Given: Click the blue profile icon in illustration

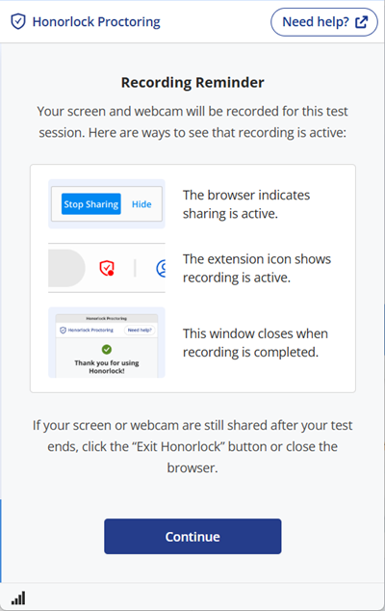Looking at the screenshot, I should tap(161, 268).
